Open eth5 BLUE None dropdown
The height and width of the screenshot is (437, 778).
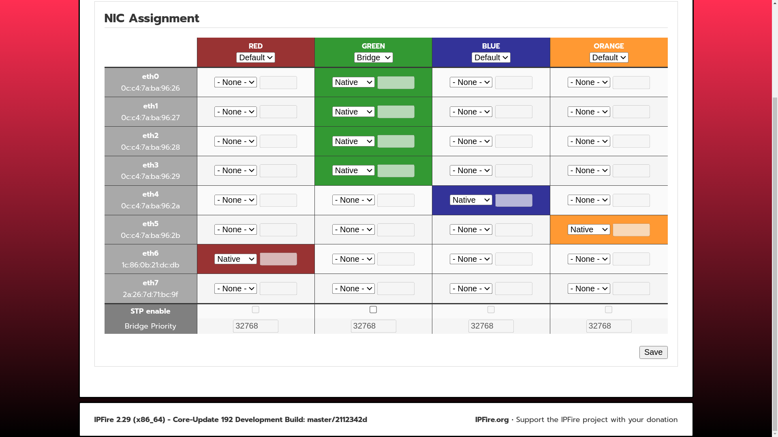[x=471, y=229]
